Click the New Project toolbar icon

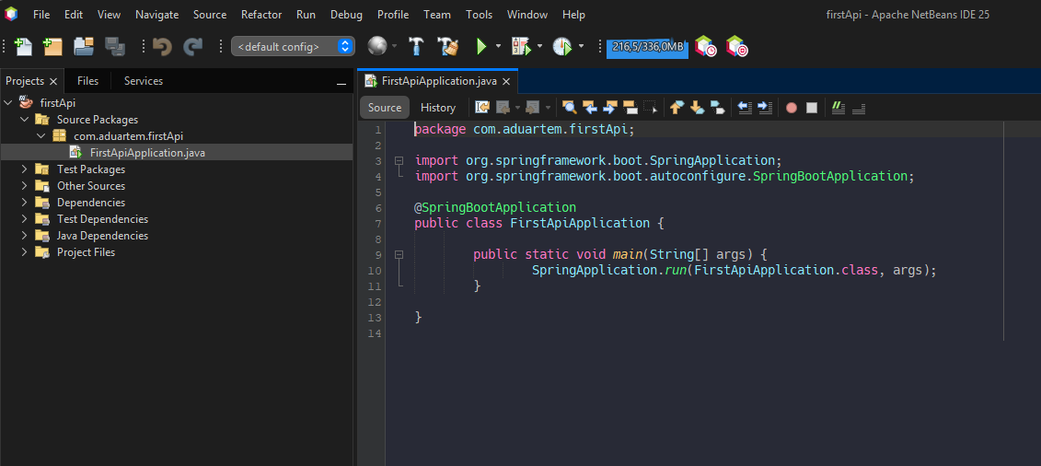[x=52, y=46]
